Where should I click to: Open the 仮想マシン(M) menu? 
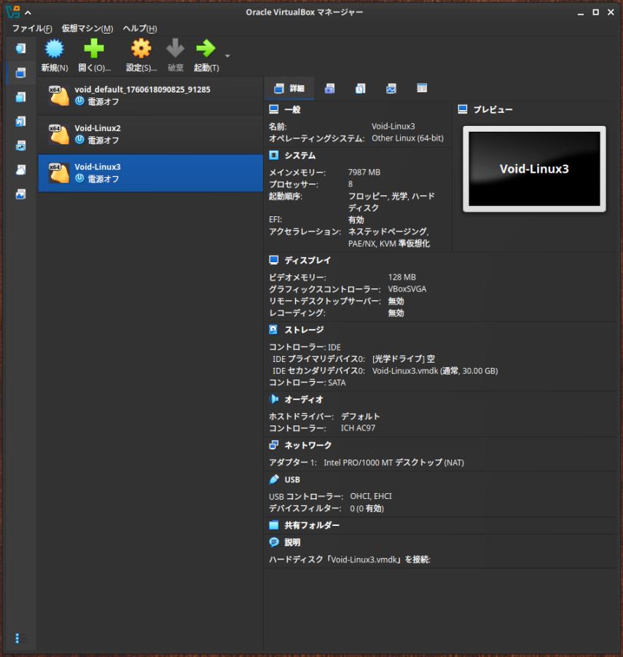(x=87, y=28)
